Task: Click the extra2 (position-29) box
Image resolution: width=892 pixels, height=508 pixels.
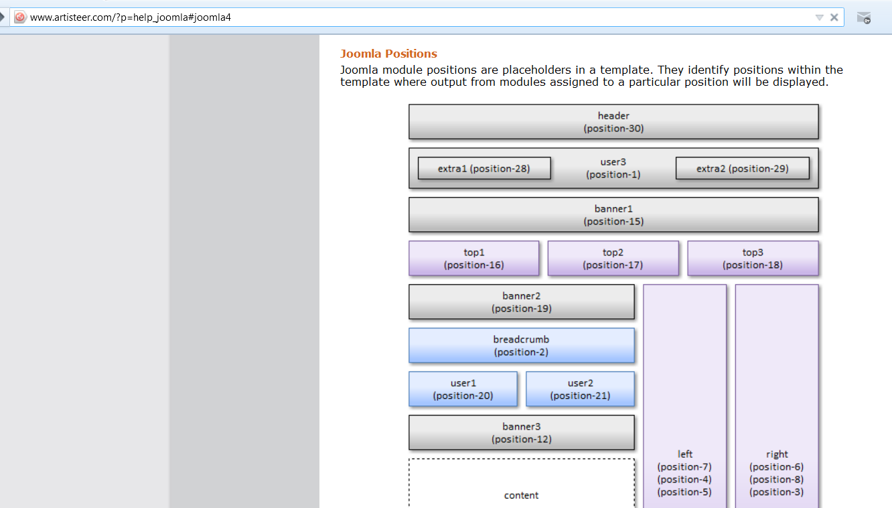Action: point(743,168)
